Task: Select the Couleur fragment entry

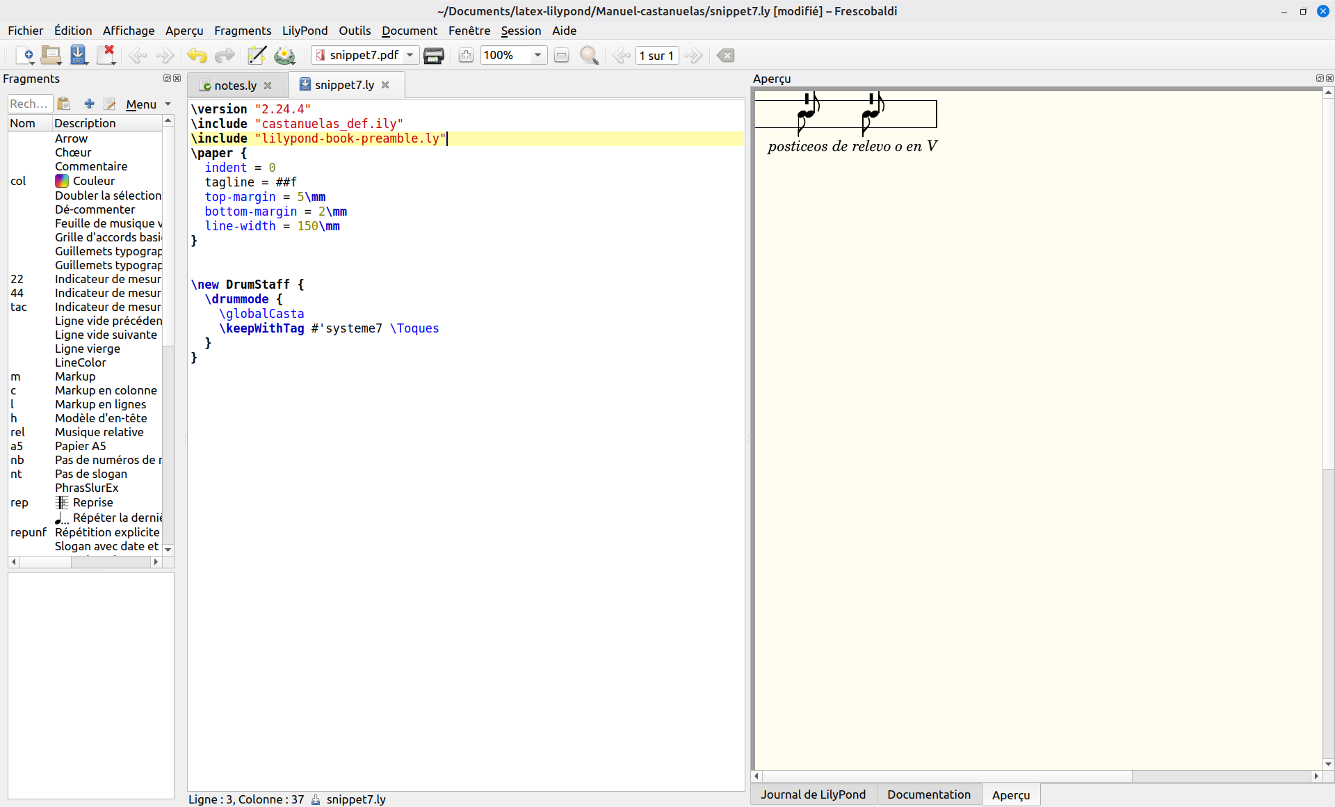Action: 93,181
